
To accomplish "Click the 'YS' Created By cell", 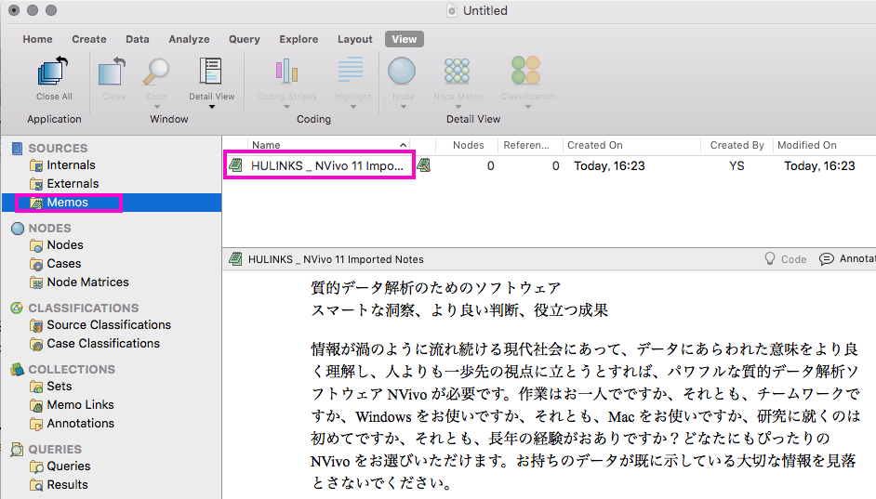I will [x=737, y=165].
